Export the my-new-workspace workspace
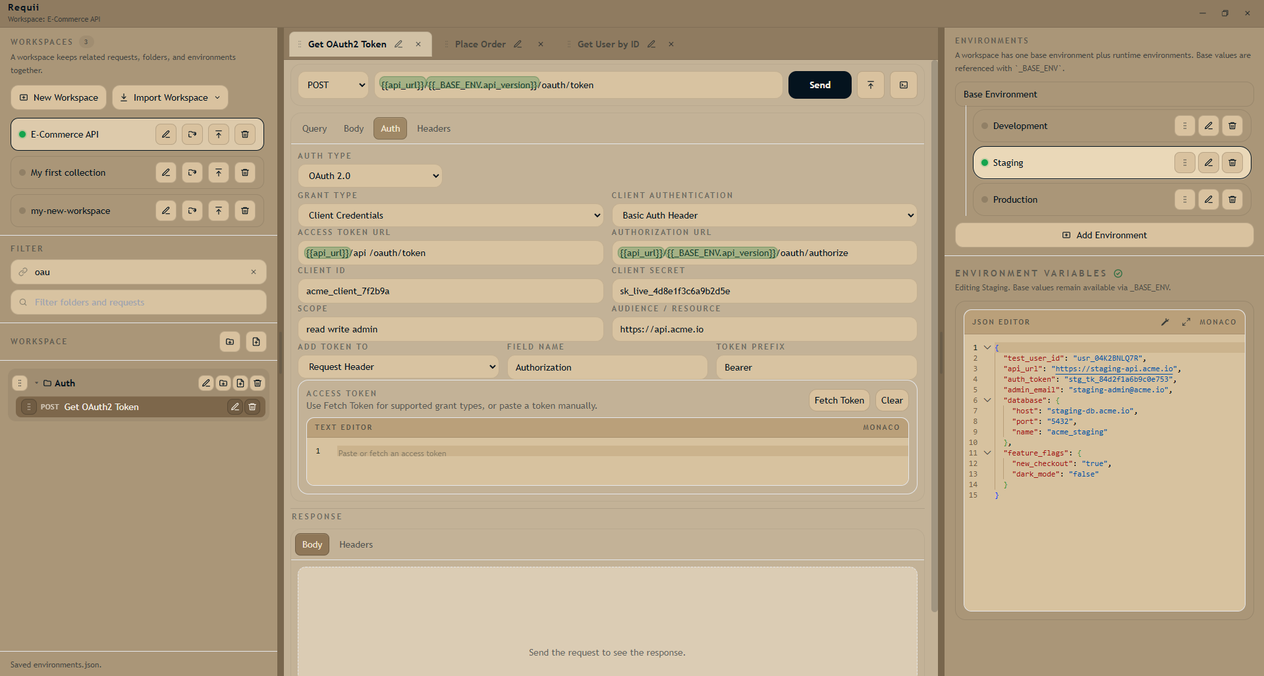The width and height of the screenshot is (1264, 676). point(219,211)
